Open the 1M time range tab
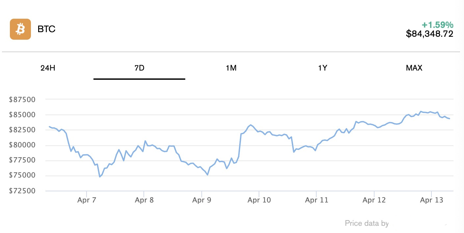 click(x=231, y=68)
